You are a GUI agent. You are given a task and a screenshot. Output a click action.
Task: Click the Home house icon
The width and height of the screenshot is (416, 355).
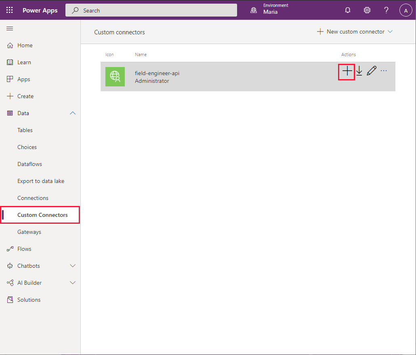pos(10,45)
